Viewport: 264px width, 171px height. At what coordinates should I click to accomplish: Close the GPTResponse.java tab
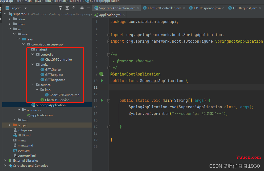[223, 8]
